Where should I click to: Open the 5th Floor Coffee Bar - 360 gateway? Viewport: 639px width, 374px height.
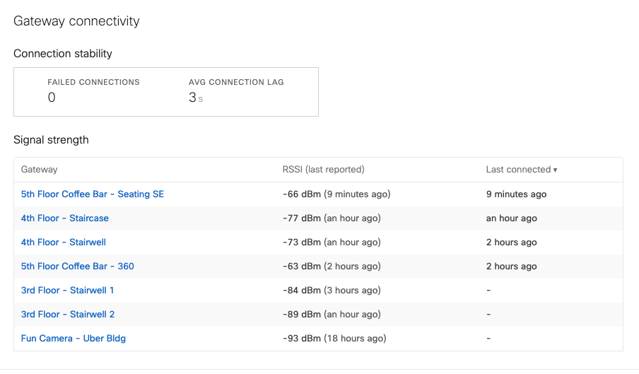(x=78, y=266)
